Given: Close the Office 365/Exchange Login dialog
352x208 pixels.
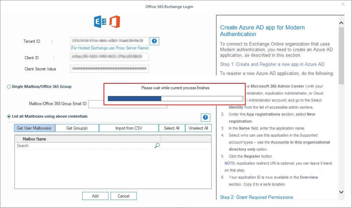Looking at the screenshot, I should pos(343,4).
